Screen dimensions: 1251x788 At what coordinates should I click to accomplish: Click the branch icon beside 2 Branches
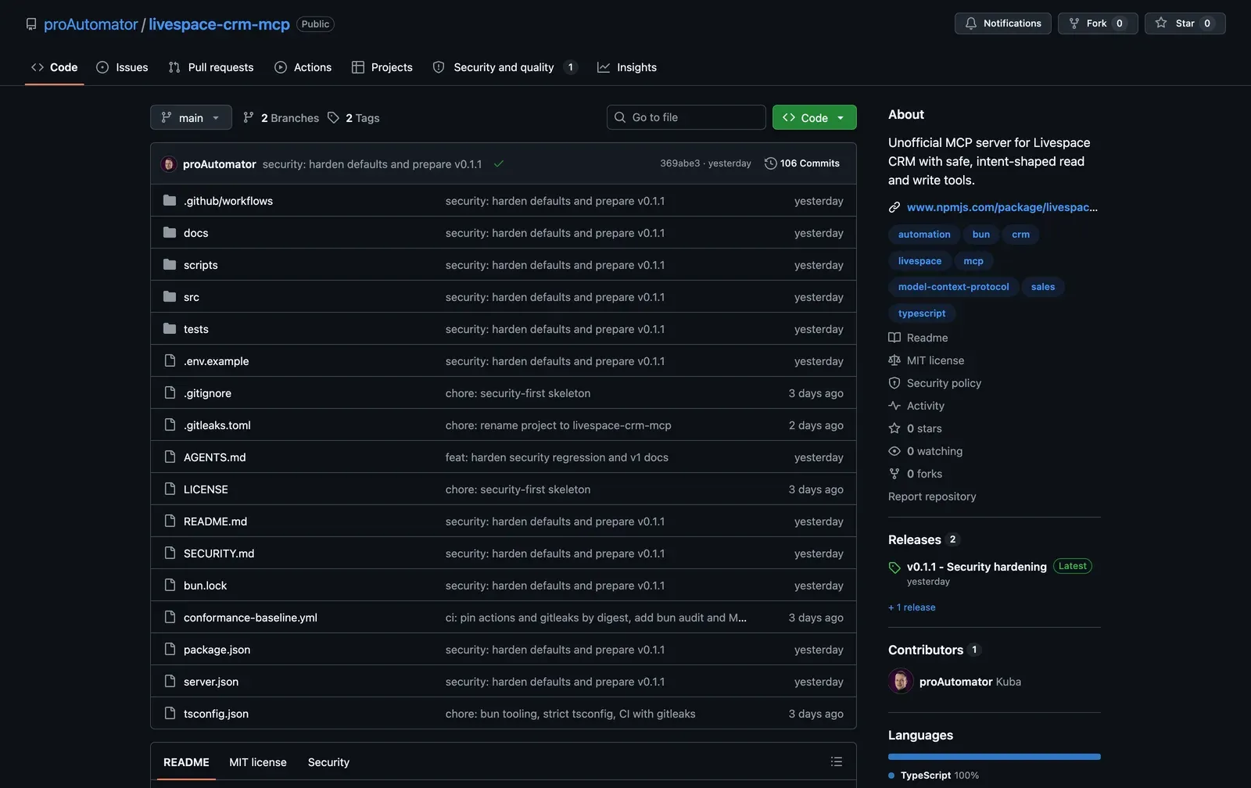(x=249, y=117)
